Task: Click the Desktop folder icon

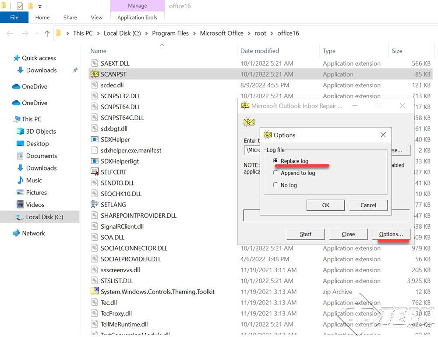Action: click(x=21, y=144)
